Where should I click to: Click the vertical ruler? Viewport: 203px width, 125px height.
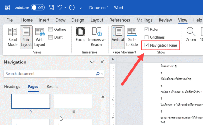point(113,95)
